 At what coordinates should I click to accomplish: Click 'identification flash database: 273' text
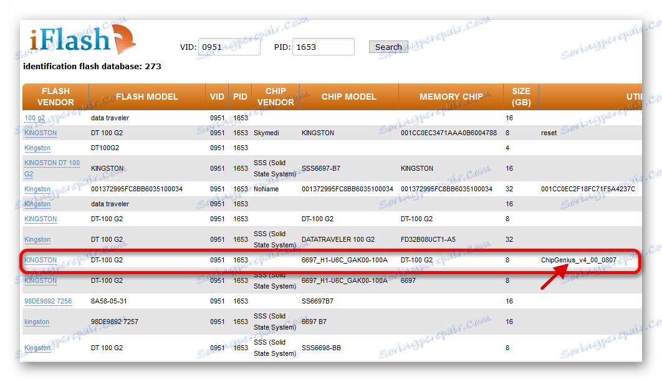click(92, 66)
